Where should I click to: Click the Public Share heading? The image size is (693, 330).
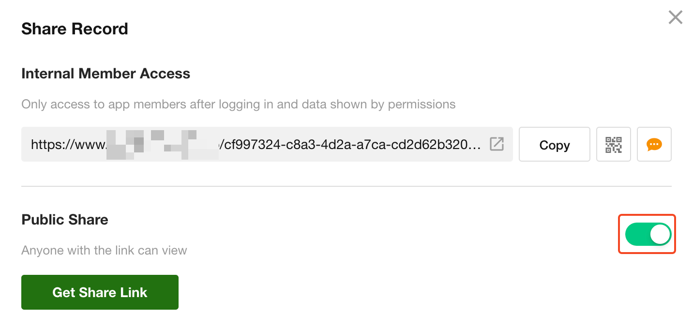click(65, 220)
